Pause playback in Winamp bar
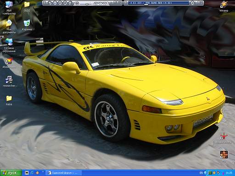 [x=60, y=3]
